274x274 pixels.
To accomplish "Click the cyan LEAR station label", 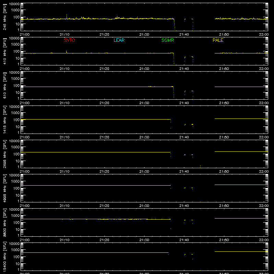I will pyautogui.click(x=119, y=40).
